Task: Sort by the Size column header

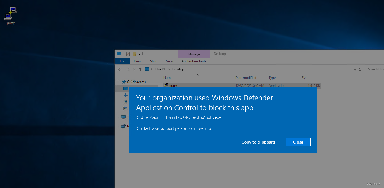Action: (x=311, y=78)
